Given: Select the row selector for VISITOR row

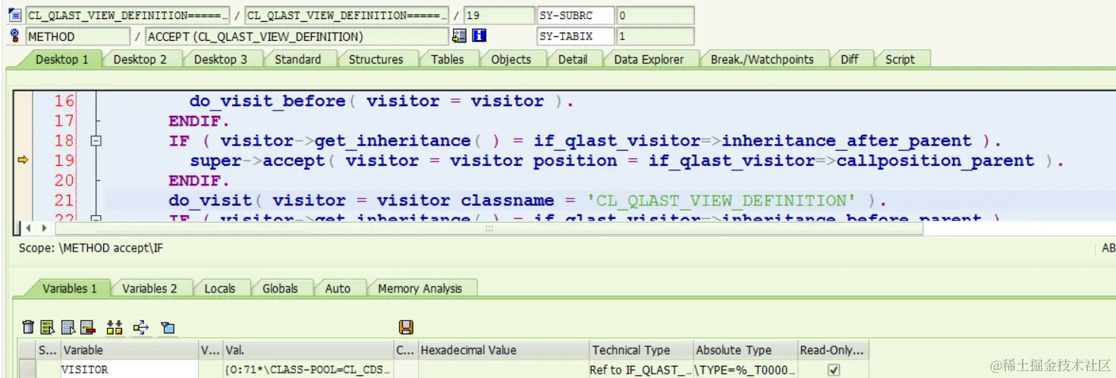Looking at the screenshot, I should point(27,370).
